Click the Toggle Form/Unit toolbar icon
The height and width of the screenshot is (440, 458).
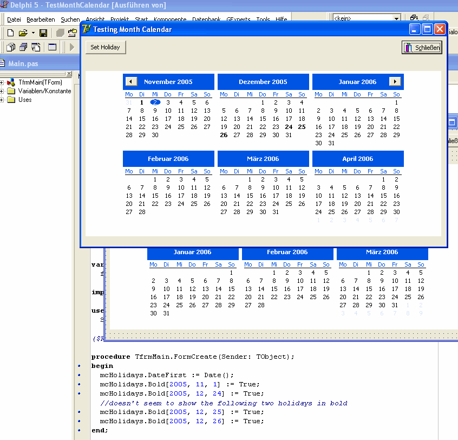pos(36,47)
